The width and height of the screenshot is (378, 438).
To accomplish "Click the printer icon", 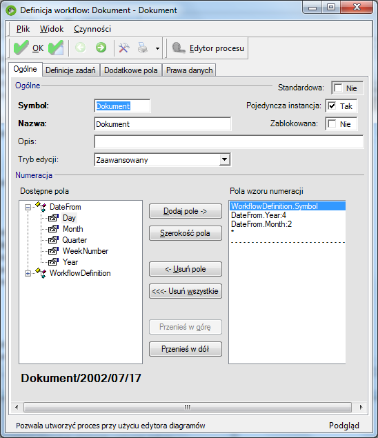I will click(143, 48).
